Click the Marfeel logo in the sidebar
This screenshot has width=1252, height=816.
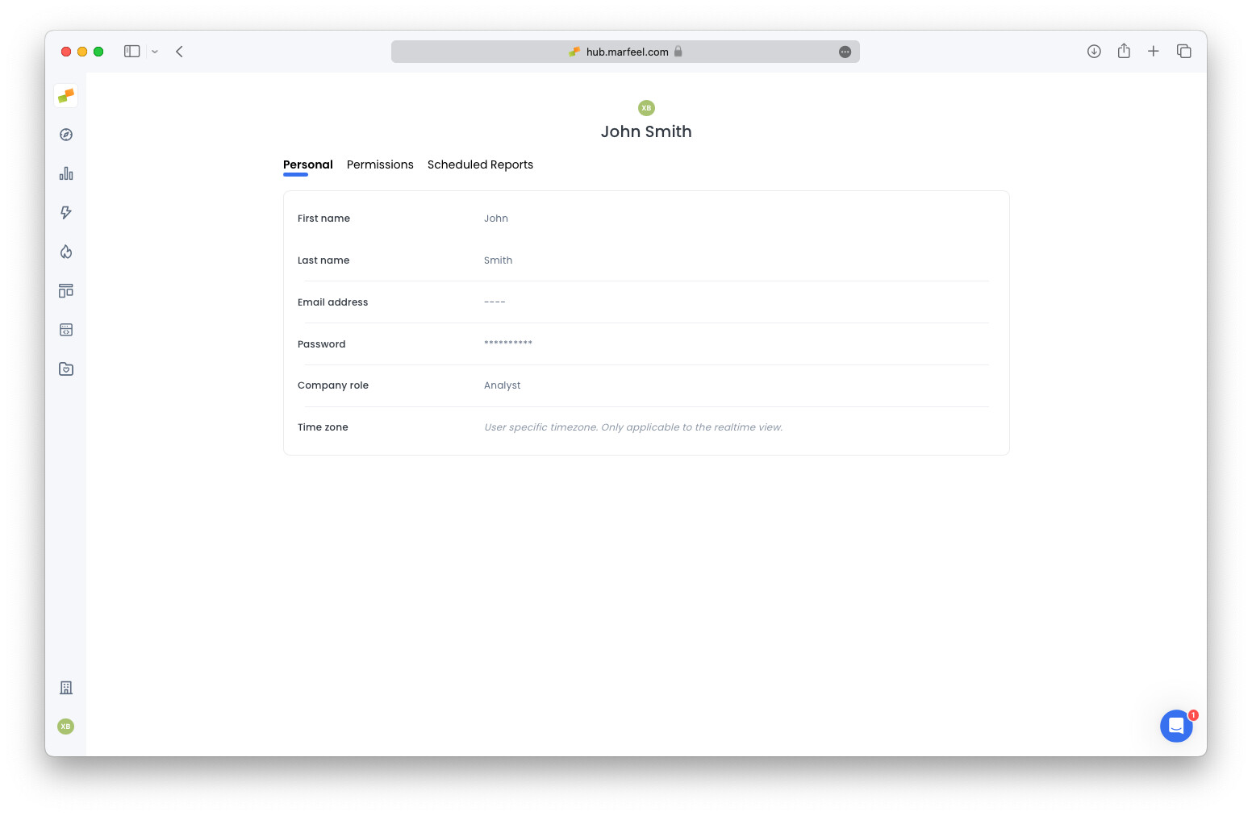[x=65, y=95]
